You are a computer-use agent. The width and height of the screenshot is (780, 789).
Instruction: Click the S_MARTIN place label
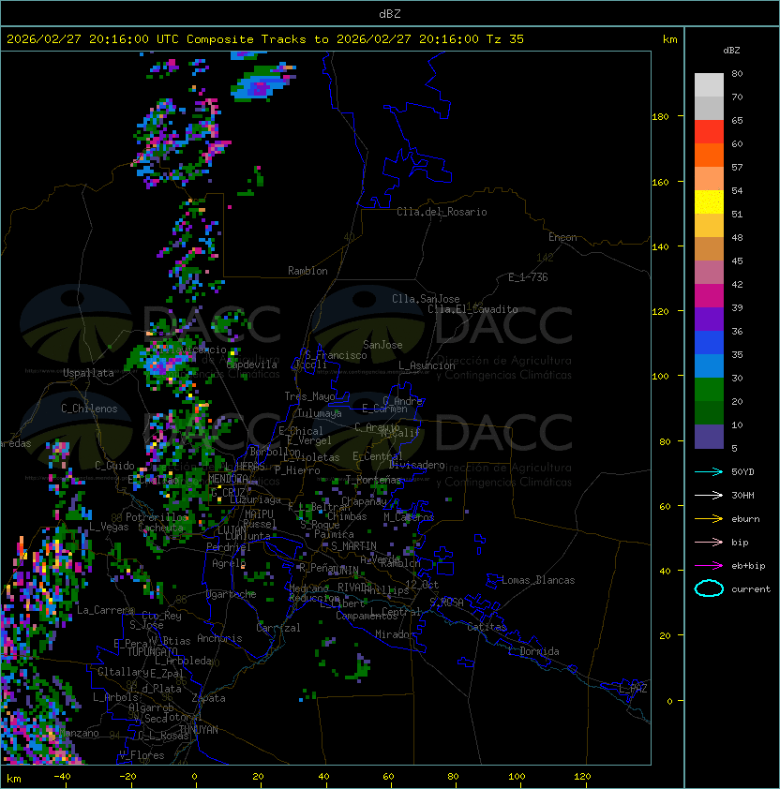click(x=353, y=546)
